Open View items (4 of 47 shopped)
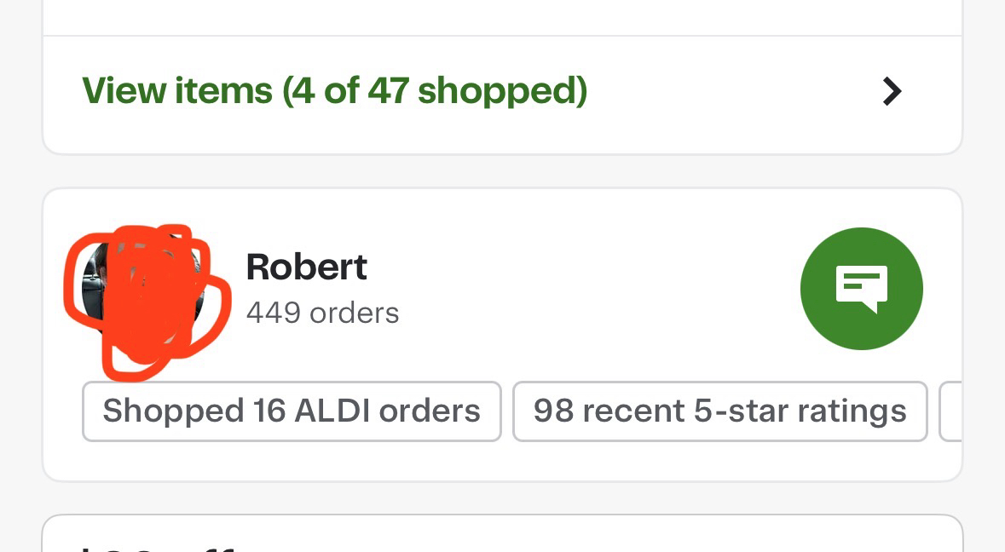 (334, 91)
